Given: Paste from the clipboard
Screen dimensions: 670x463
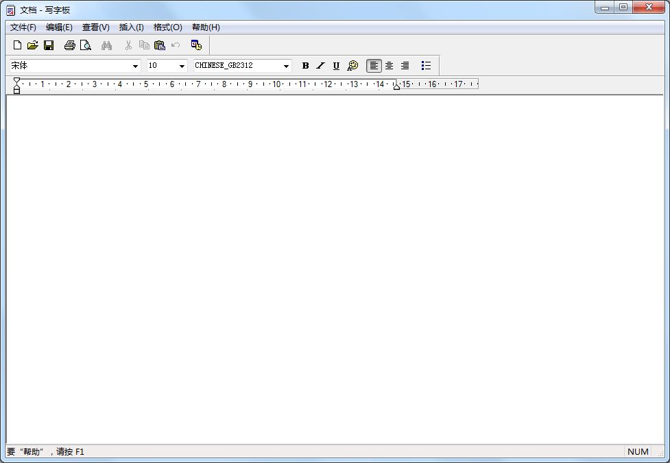Looking at the screenshot, I should tap(160, 45).
